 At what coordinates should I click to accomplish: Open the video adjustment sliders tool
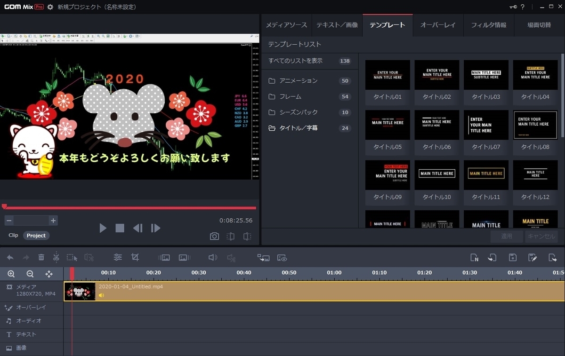pyautogui.click(x=117, y=257)
